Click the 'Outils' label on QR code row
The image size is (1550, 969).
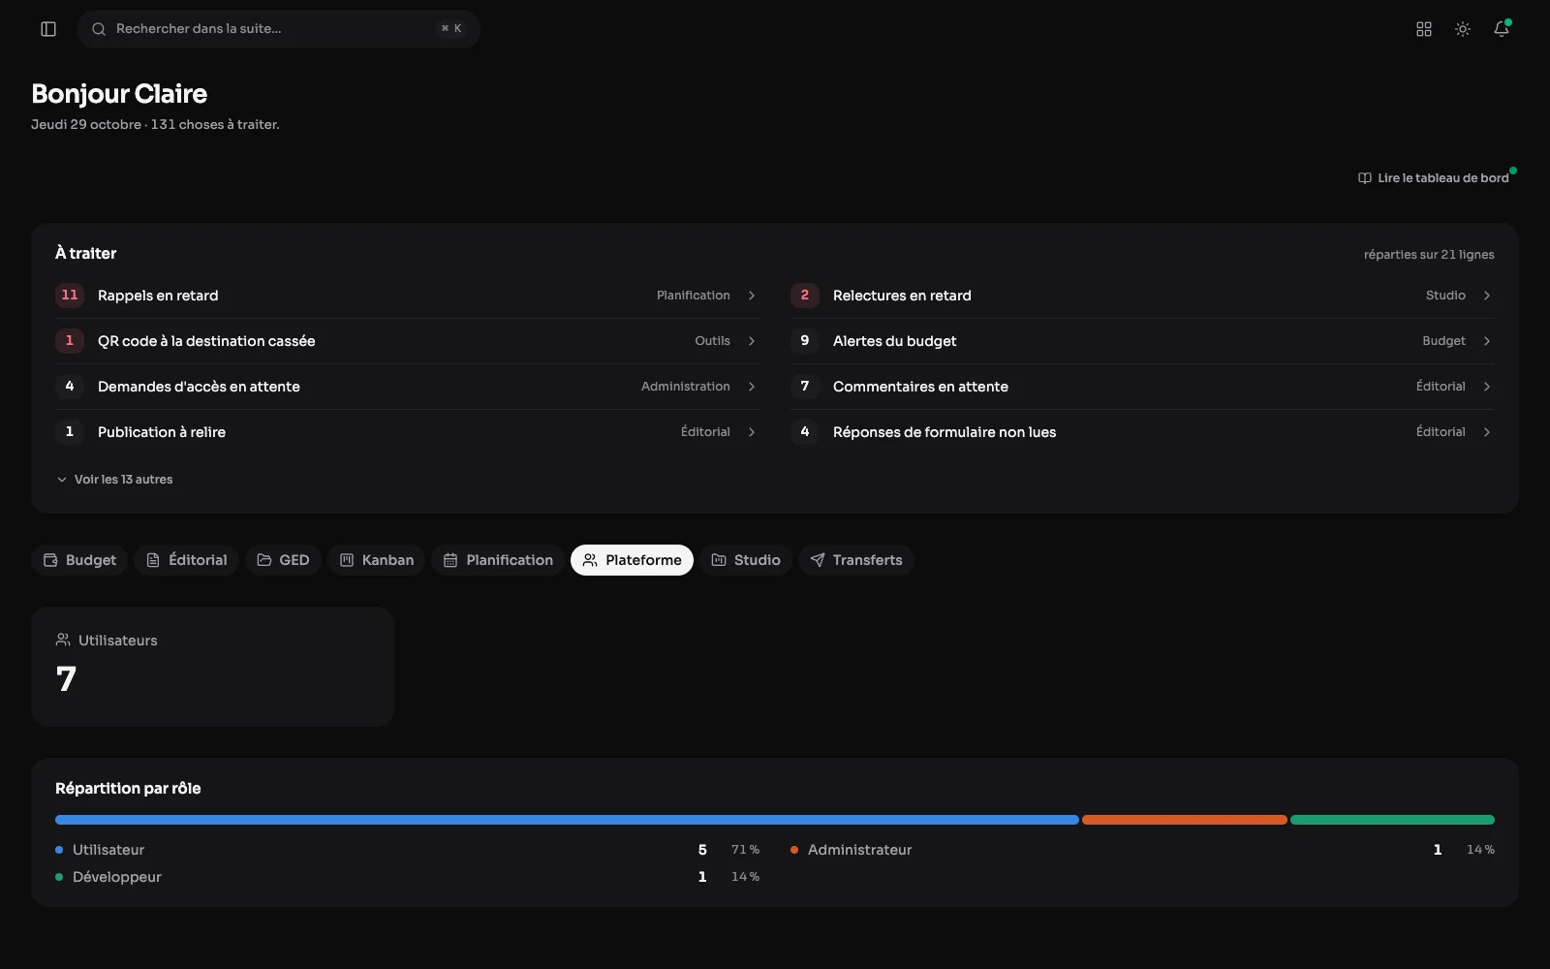(x=712, y=341)
